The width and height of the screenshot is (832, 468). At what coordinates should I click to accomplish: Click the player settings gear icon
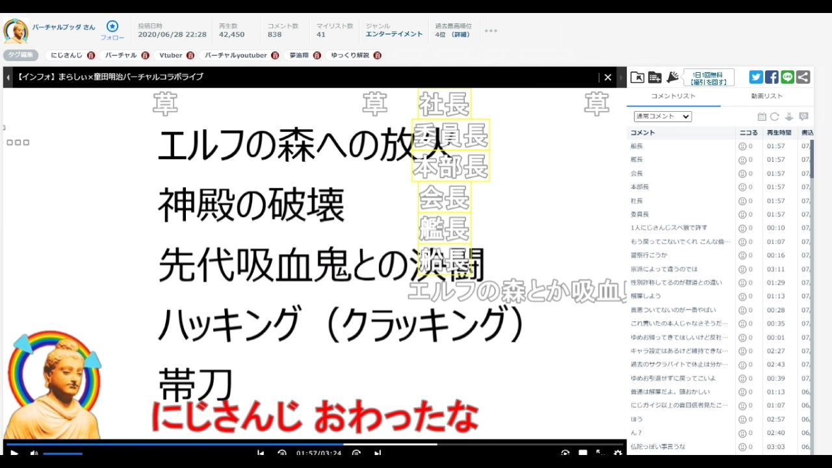point(617,453)
